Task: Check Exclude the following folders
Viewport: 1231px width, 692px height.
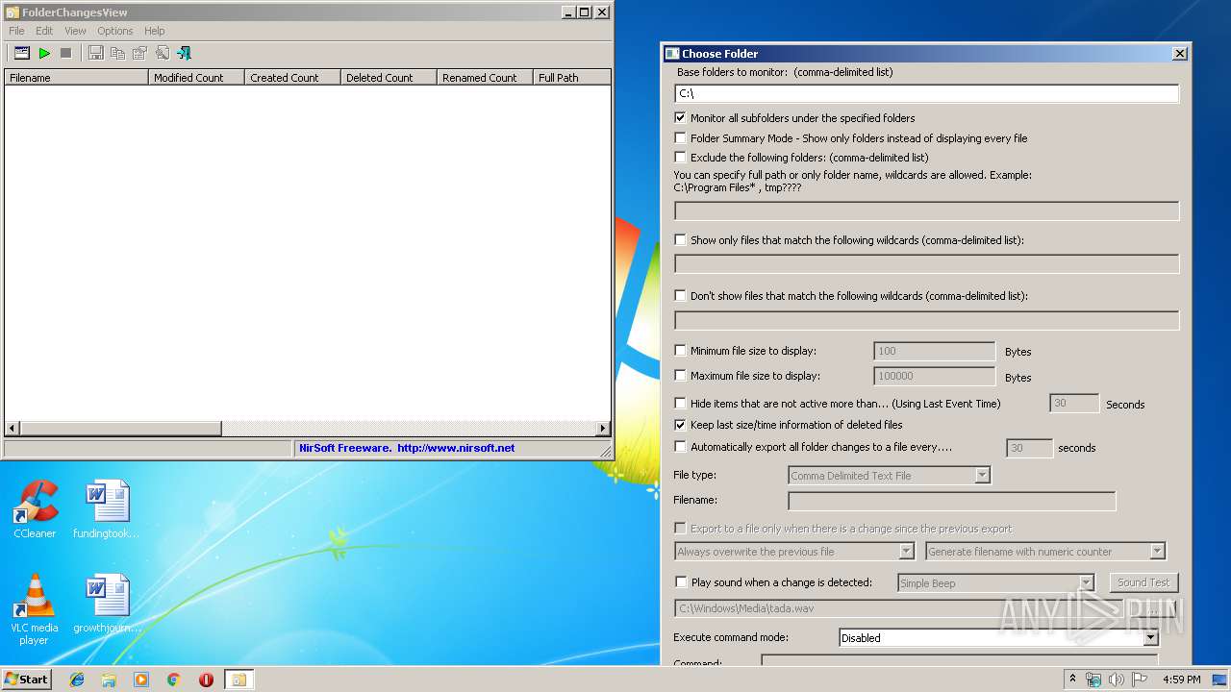Action: coord(681,157)
